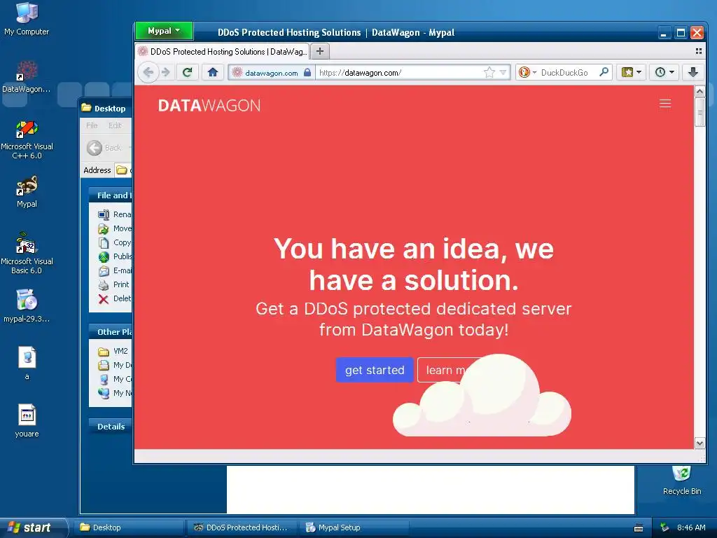
Task: Click the Delete task with red X
Action: [115, 298]
